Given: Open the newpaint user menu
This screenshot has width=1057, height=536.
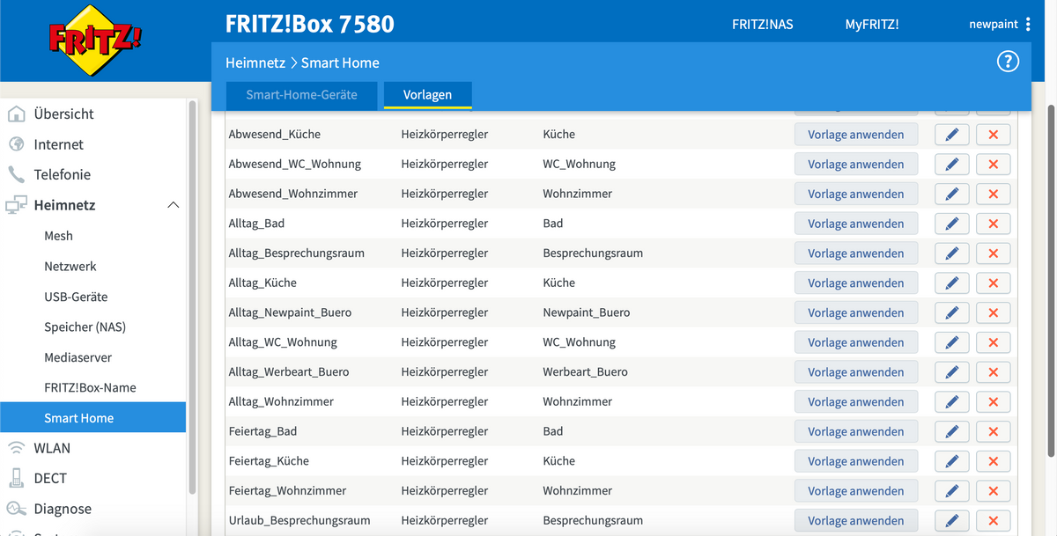Looking at the screenshot, I should [1000, 25].
